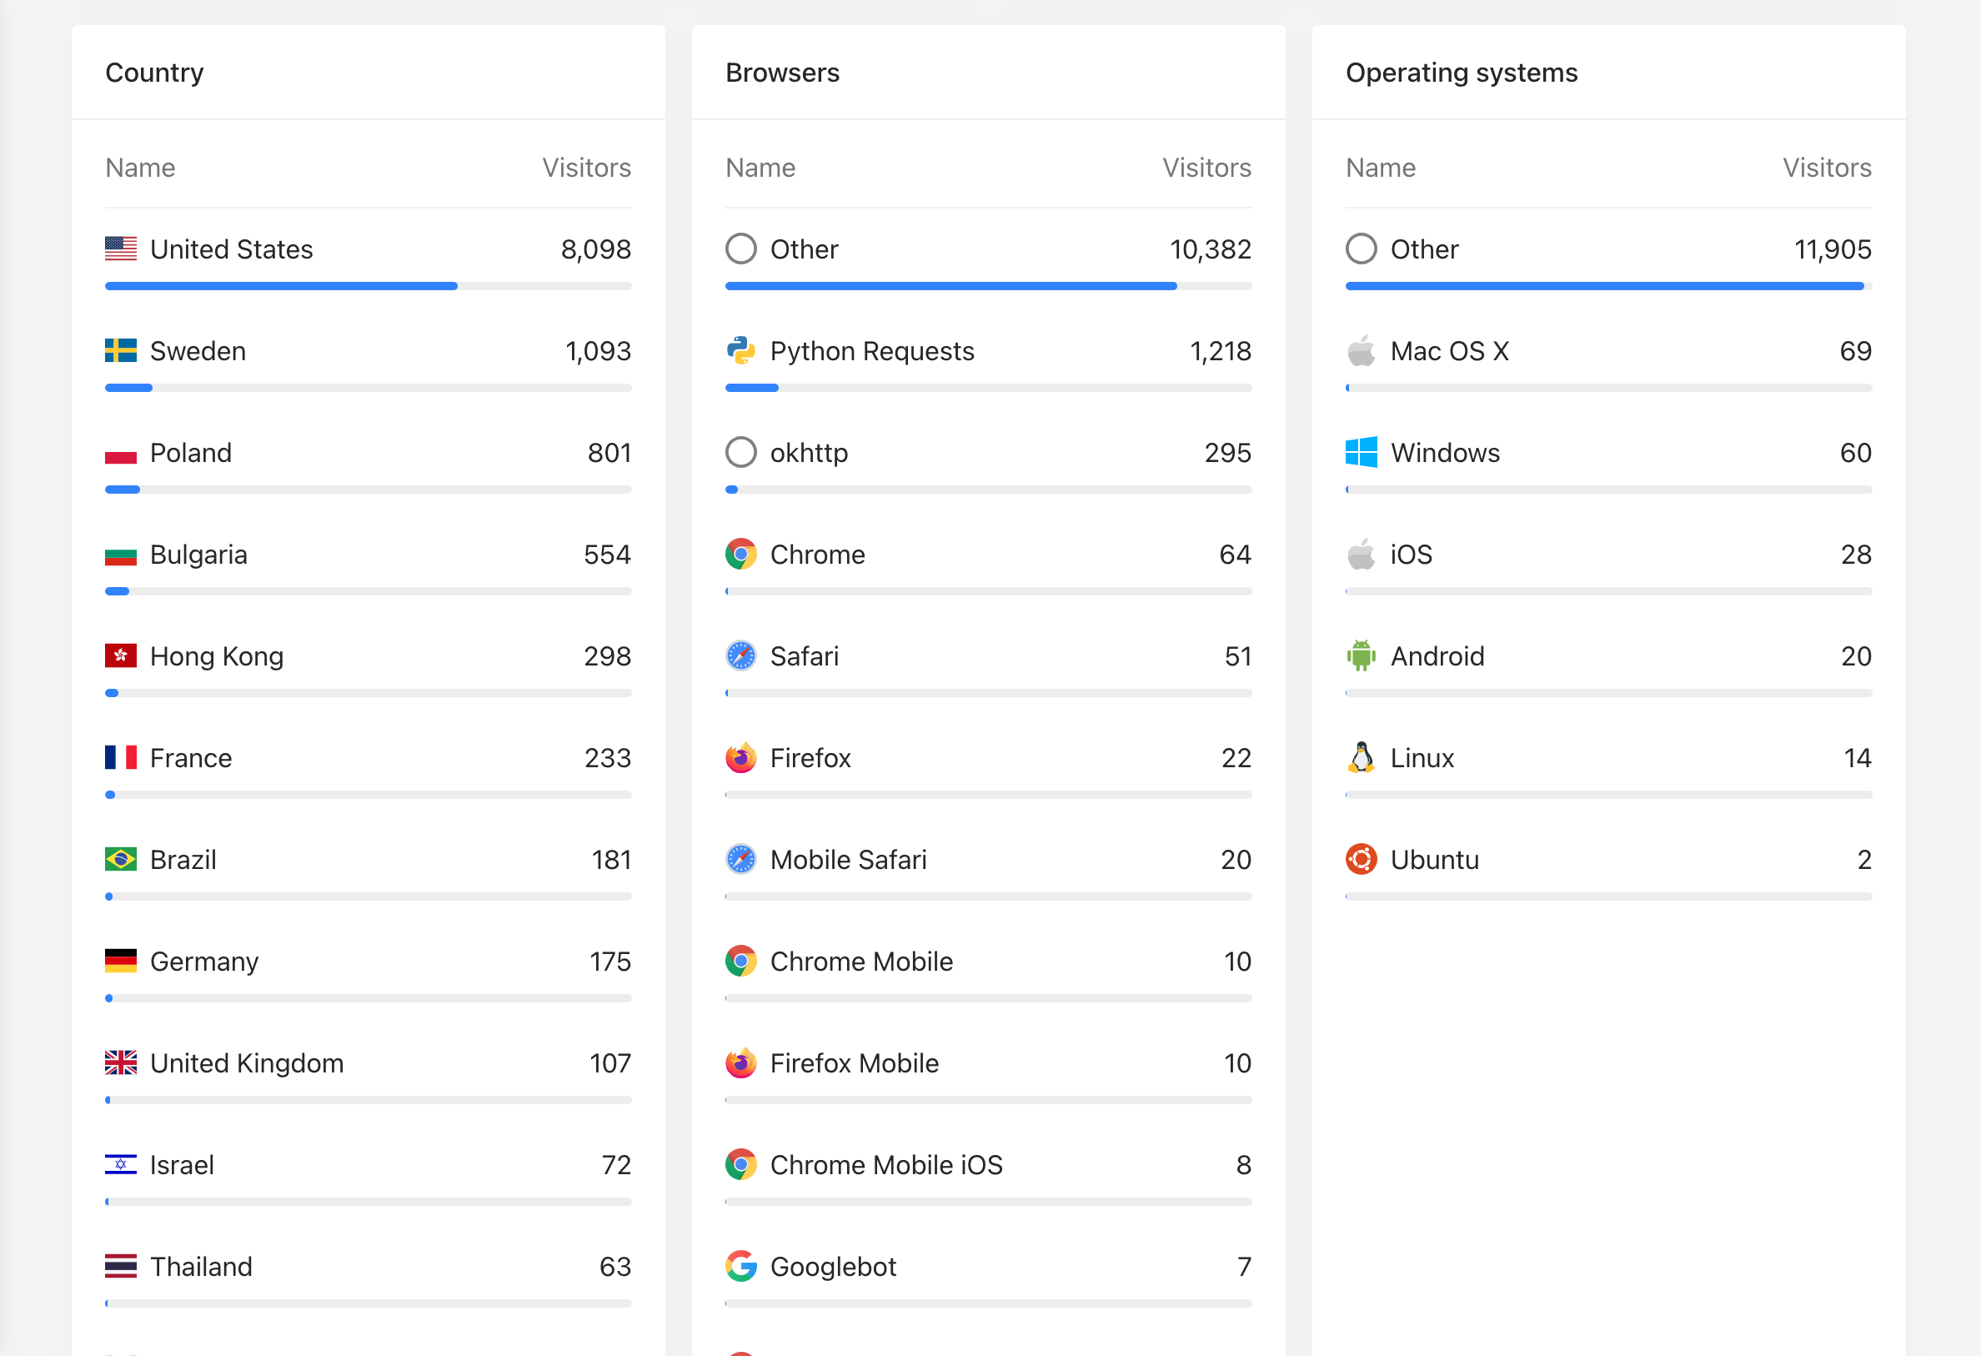
Task: Open the Mac OS X row
Action: click(1449, 350)
